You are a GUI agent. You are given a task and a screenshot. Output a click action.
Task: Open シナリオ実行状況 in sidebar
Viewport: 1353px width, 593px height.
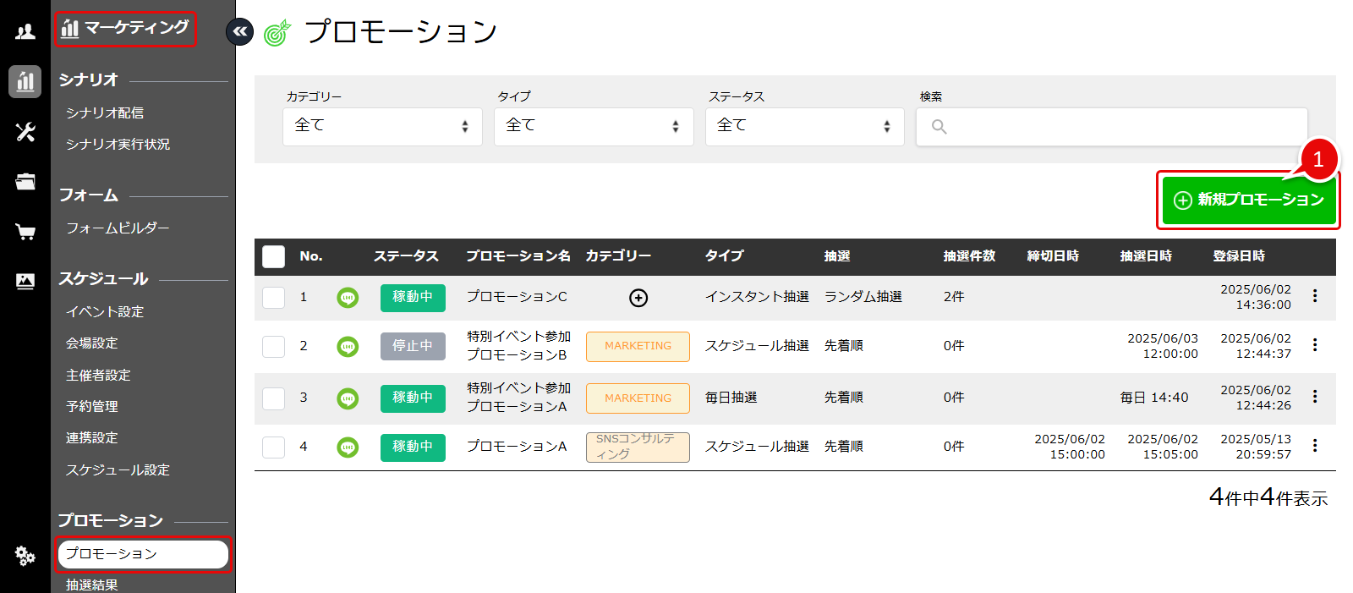[118, 144]
